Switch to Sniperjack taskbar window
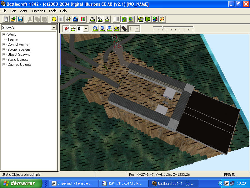The width and height of the screenshot is (250, 188). pyautogui.click(x=73, y=183)
